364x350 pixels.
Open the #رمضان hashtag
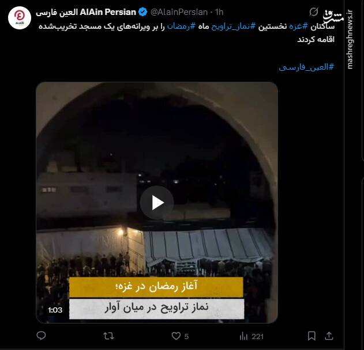click(181, 26)
